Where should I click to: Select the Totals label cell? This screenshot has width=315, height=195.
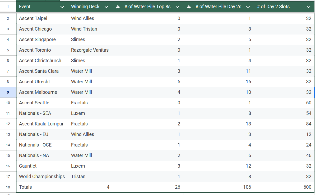pos(42,187)
